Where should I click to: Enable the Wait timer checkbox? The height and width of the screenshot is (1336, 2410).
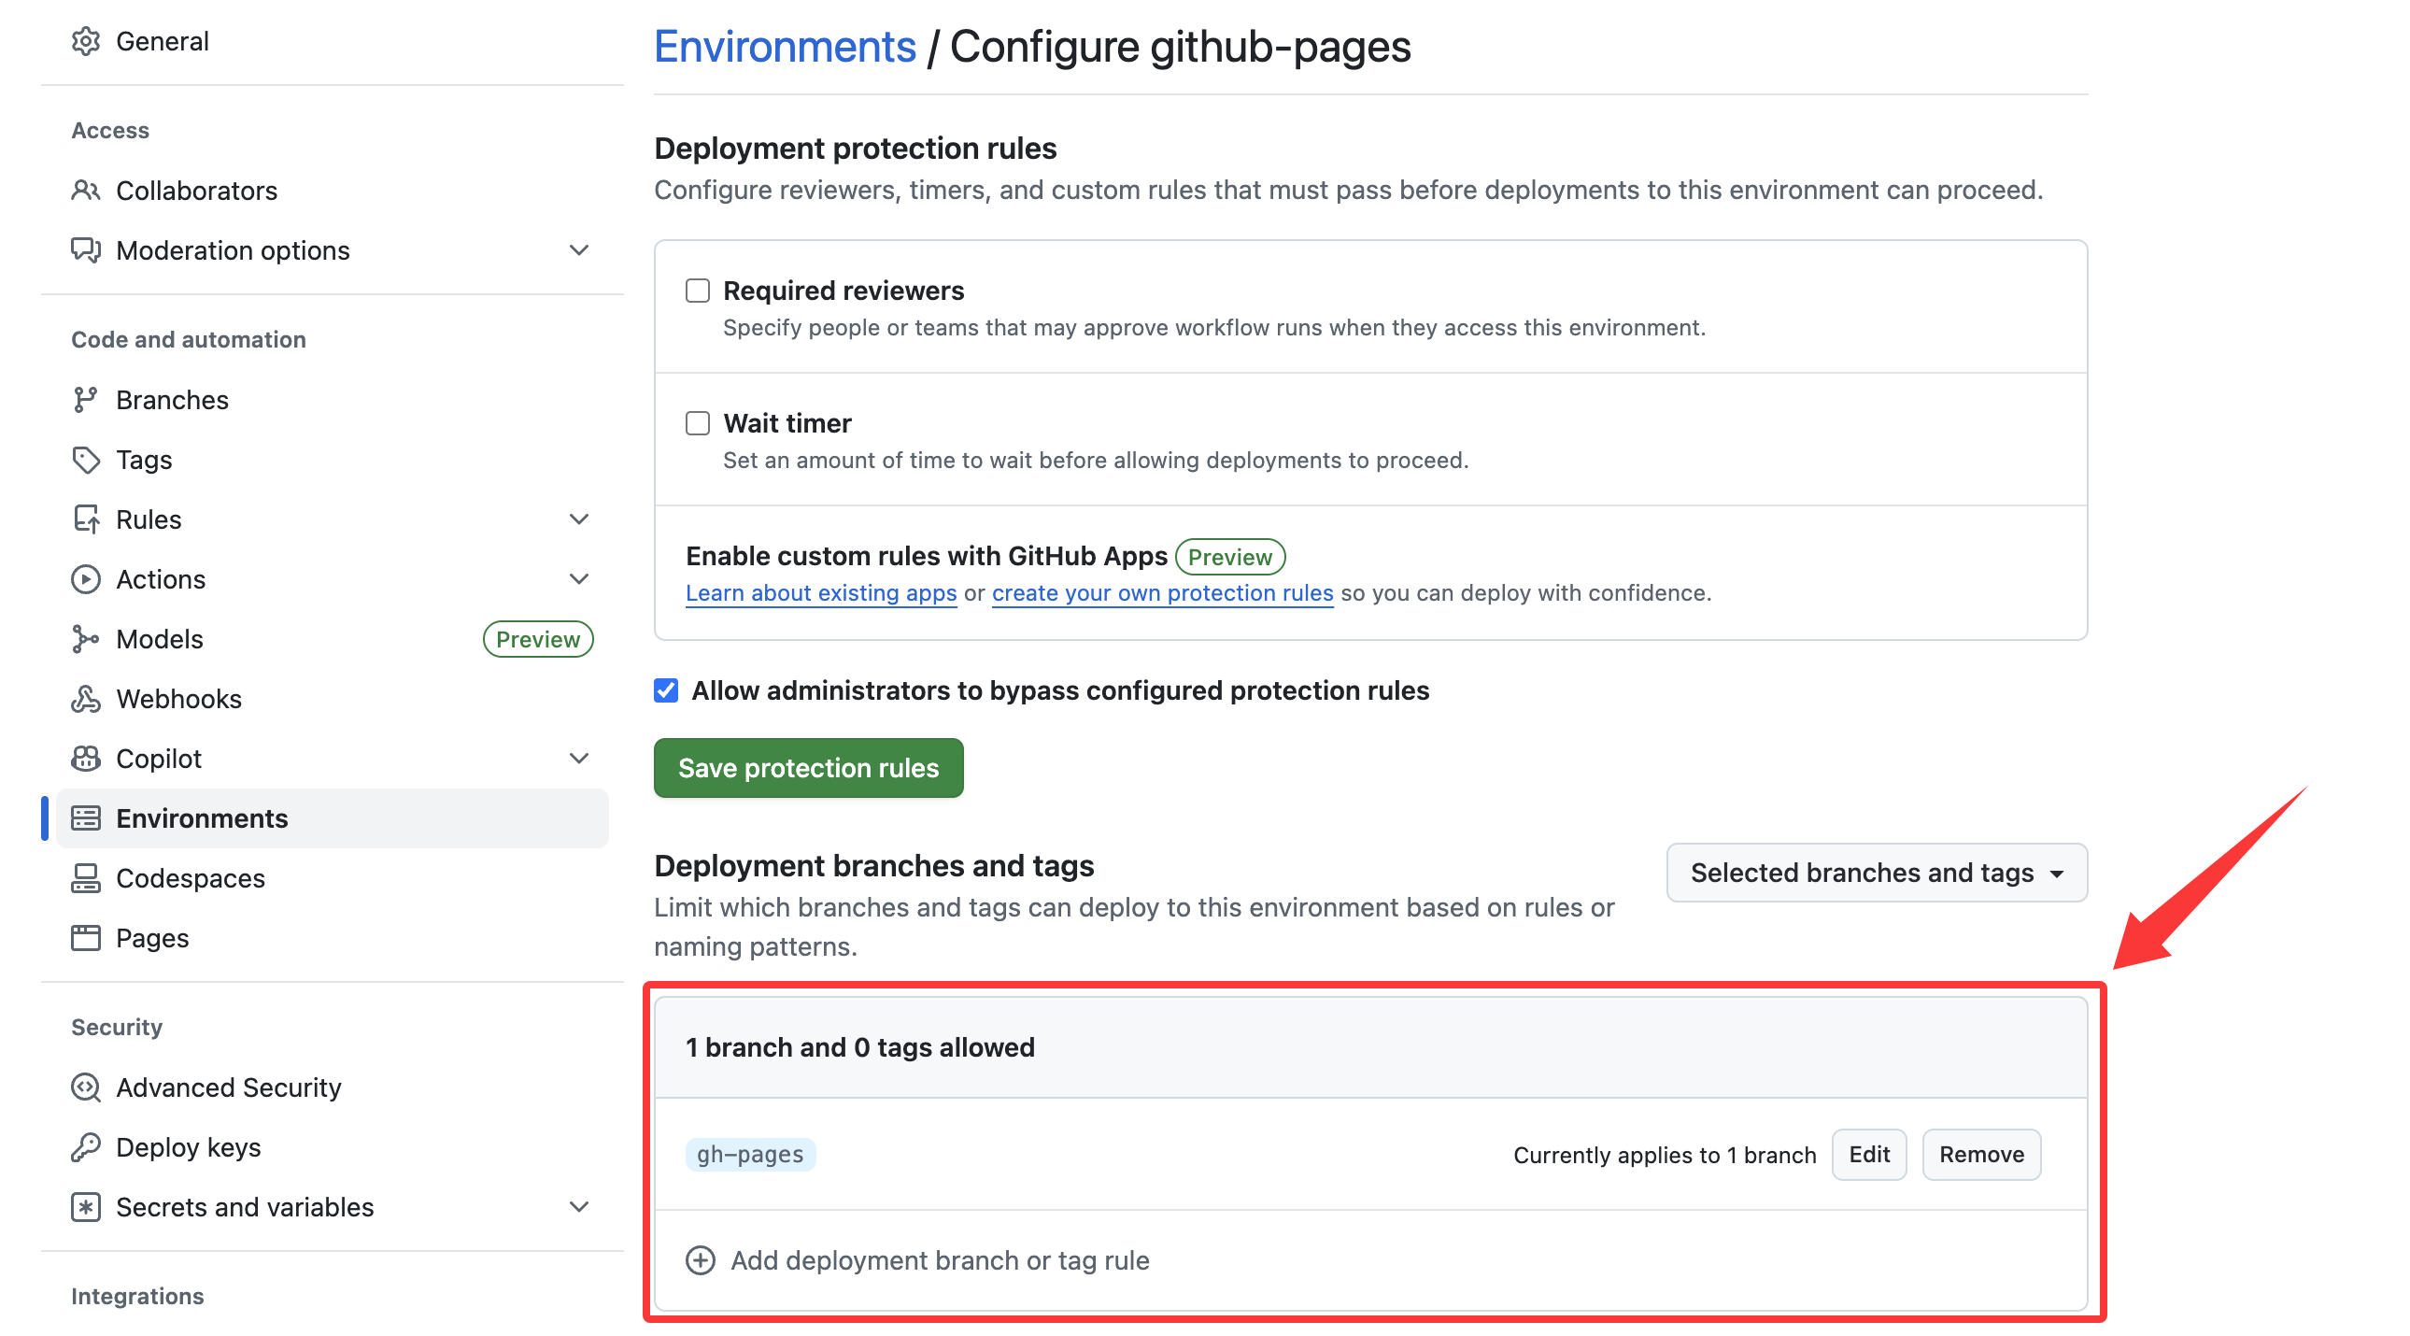[698, 424]
